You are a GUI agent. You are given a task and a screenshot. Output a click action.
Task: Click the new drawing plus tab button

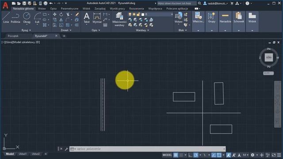[x=64, y=36]
